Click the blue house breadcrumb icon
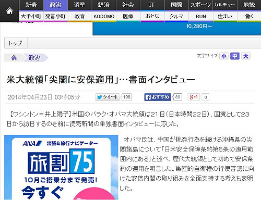Screen dimensions: 261x200 click(14, 57)
